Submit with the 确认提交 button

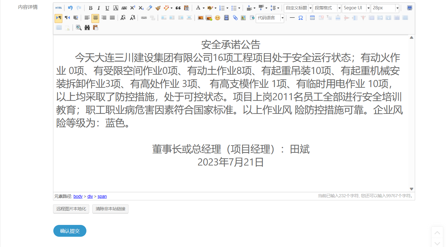tap(70, 231)
